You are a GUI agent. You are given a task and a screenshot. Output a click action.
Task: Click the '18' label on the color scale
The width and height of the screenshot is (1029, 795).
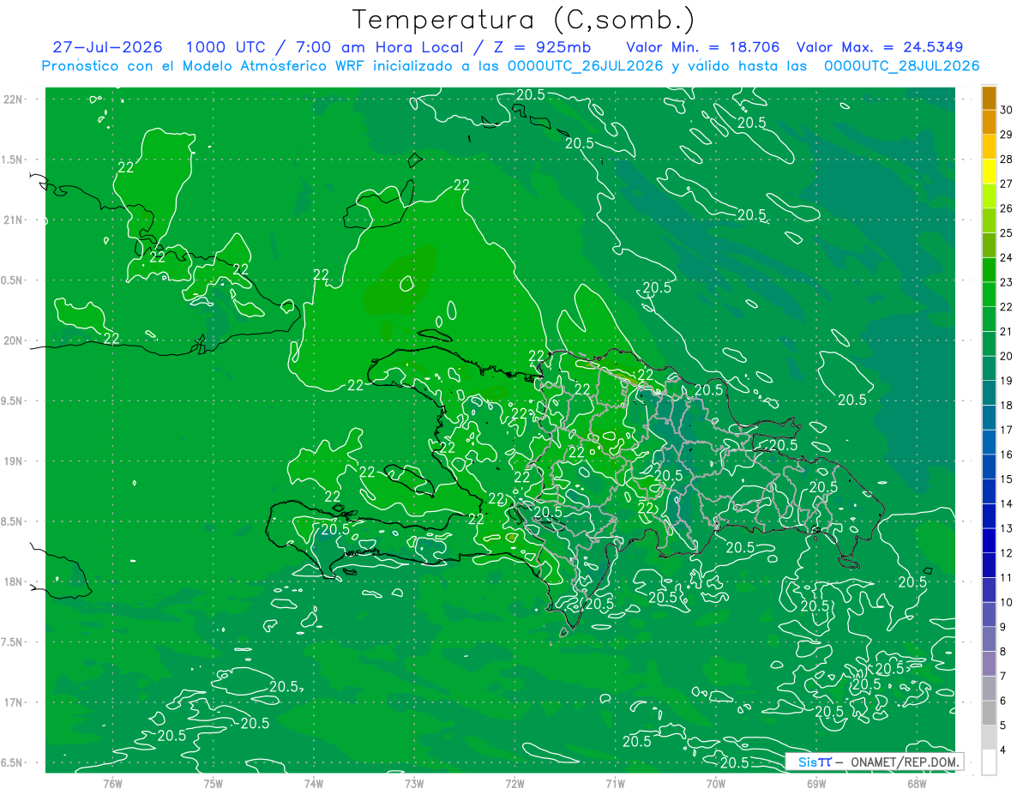(1007, 406)
